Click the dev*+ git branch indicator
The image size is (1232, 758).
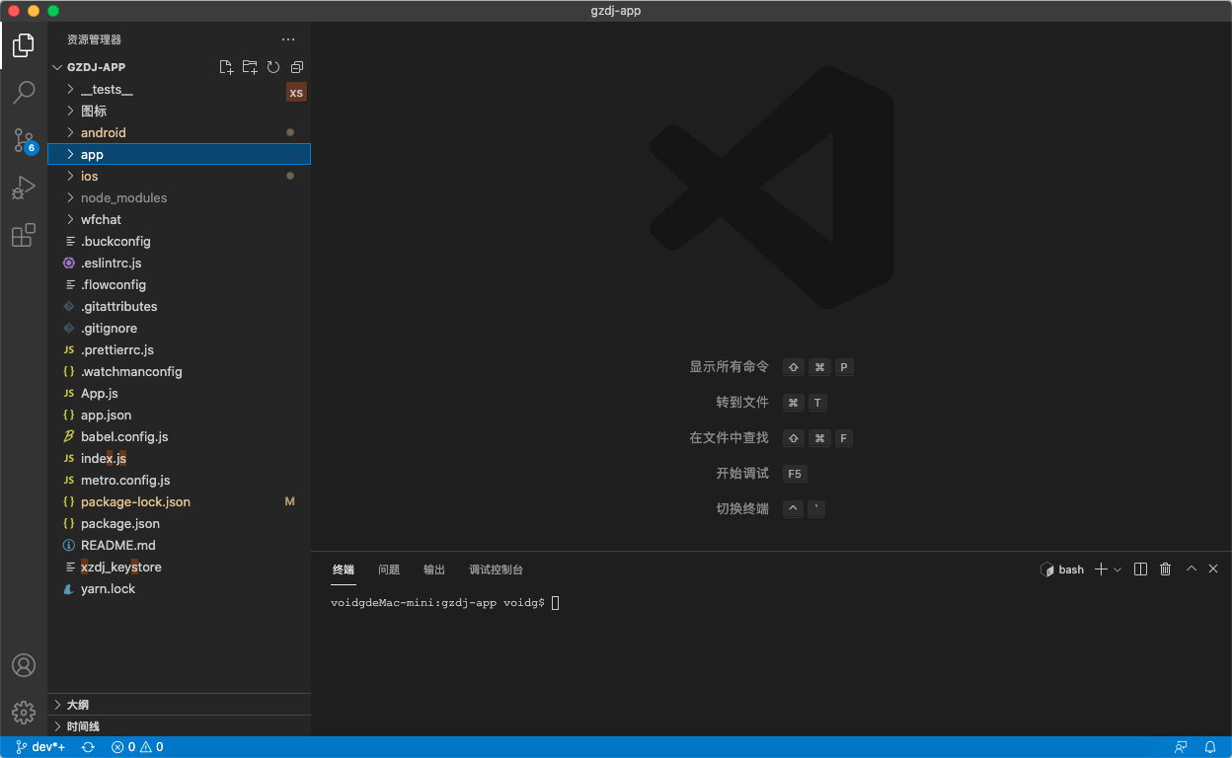40,747
